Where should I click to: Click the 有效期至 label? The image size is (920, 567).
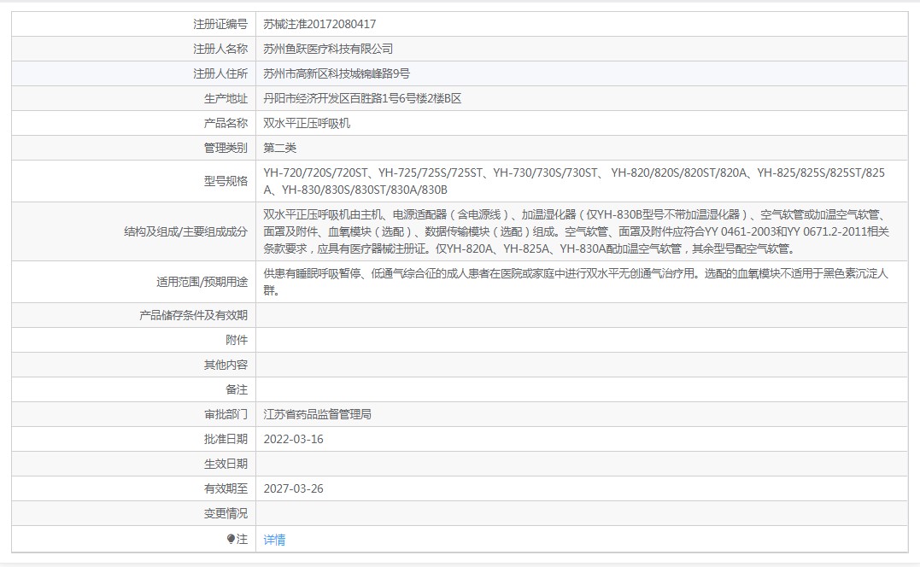coord(226,488)
